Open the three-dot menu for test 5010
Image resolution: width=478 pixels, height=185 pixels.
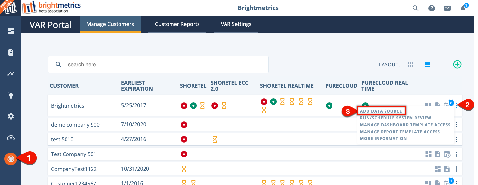tap(456, 139)
